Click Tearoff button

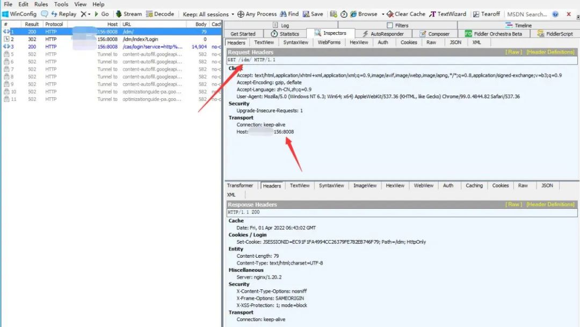click(487, 14)
